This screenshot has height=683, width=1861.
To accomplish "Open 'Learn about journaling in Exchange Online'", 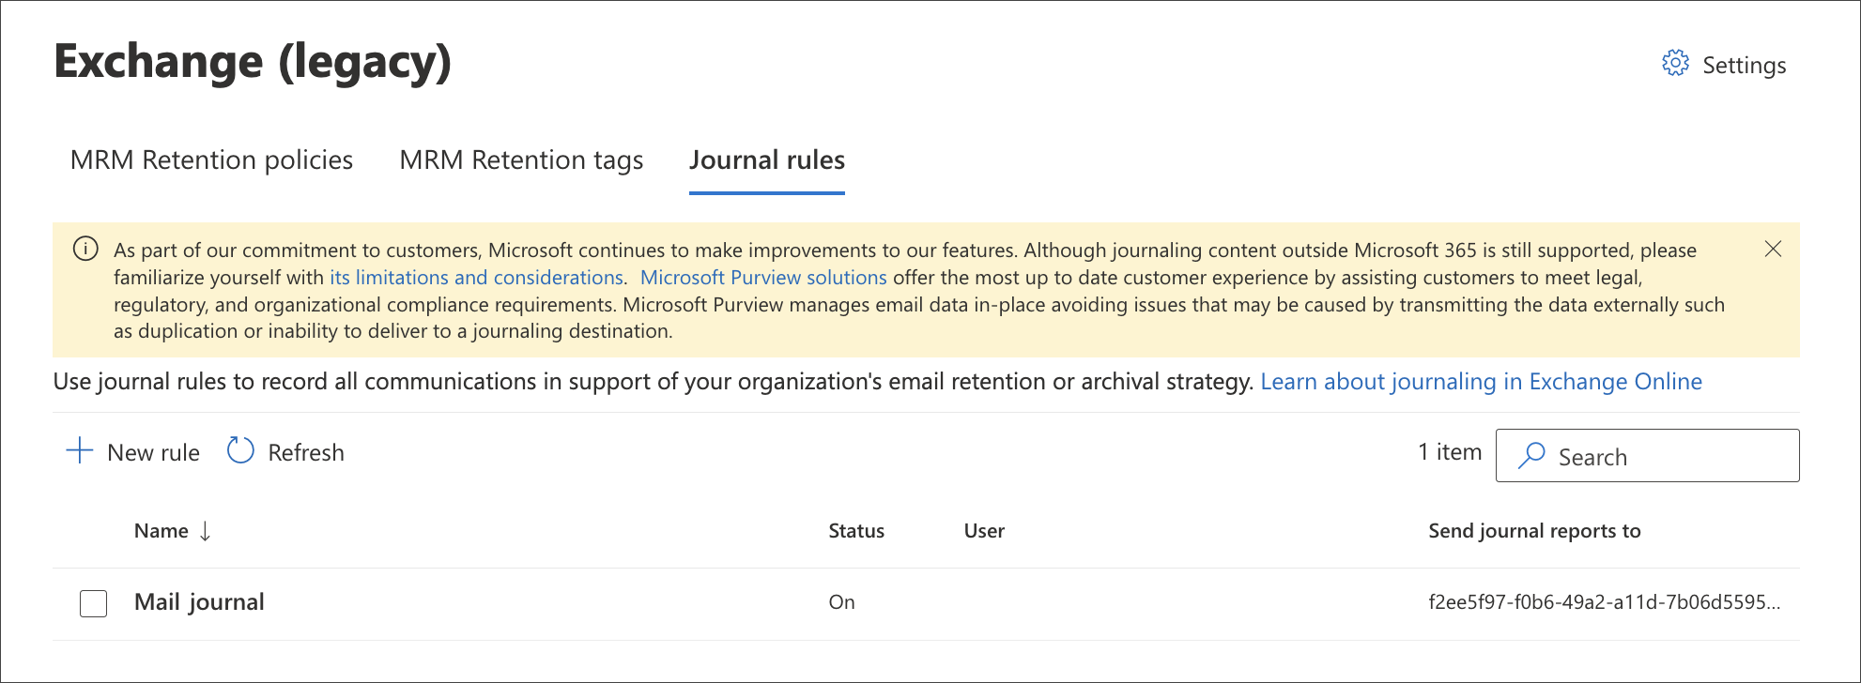I will click(1481, 382).
